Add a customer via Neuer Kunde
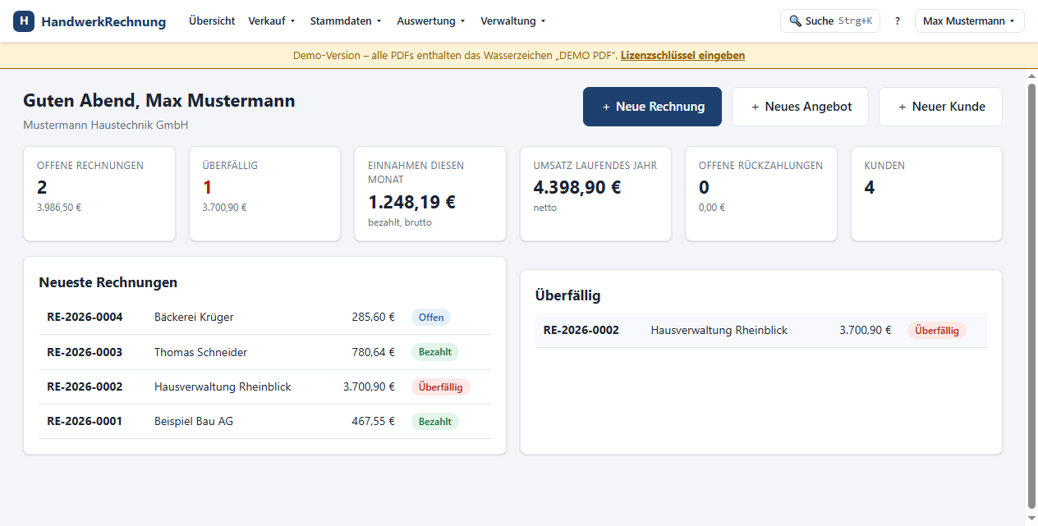The height and width of the screenshot is (526, 1038). (x=941, y=107)
